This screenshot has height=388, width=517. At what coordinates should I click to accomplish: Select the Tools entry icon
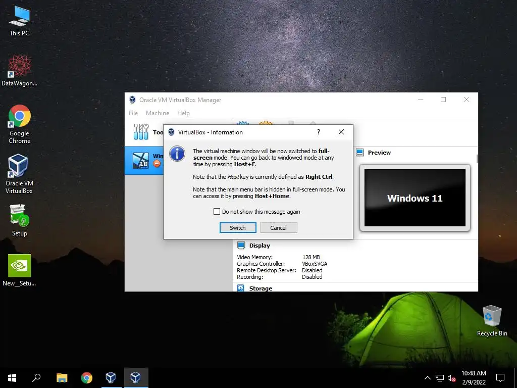point(141,132)
